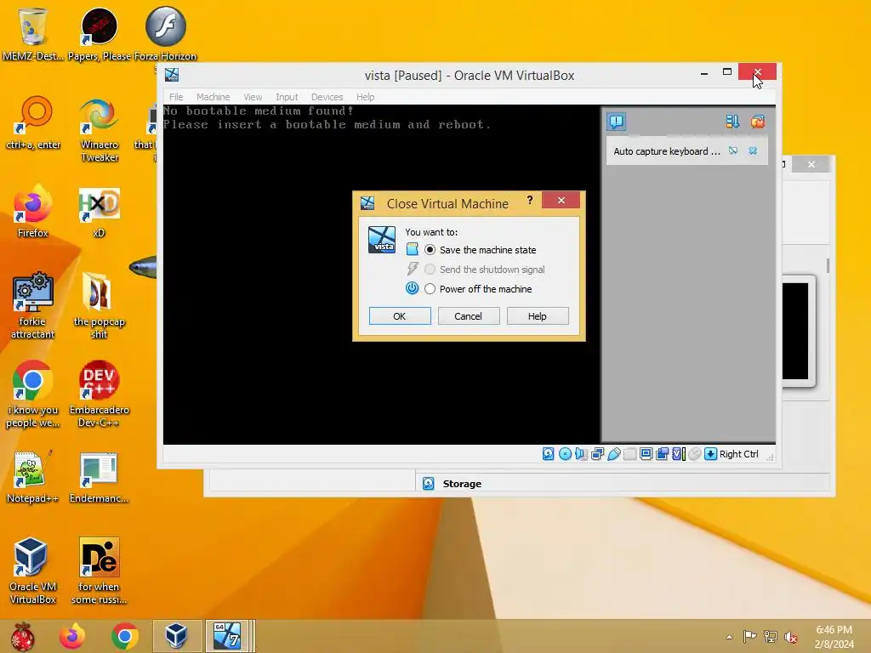This screenshot has height=653, width=871.
Task: Select the ctrl+a, enter desktop shortcut
Action: coord(33,123)
